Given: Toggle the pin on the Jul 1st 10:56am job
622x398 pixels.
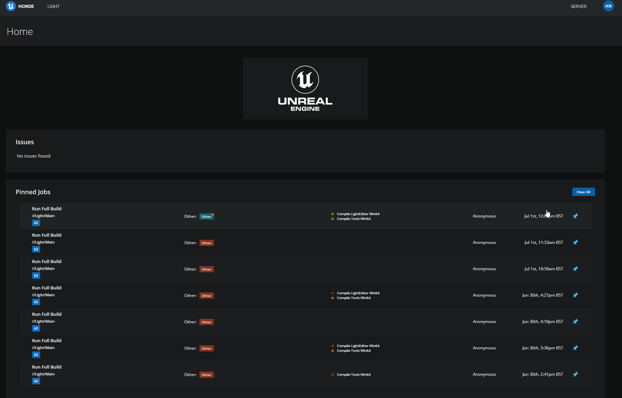Looking at the screenshot, I should [575, 269].
